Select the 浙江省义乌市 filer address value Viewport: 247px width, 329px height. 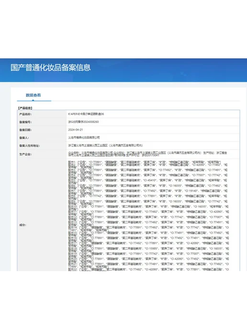tap(105, 145)
